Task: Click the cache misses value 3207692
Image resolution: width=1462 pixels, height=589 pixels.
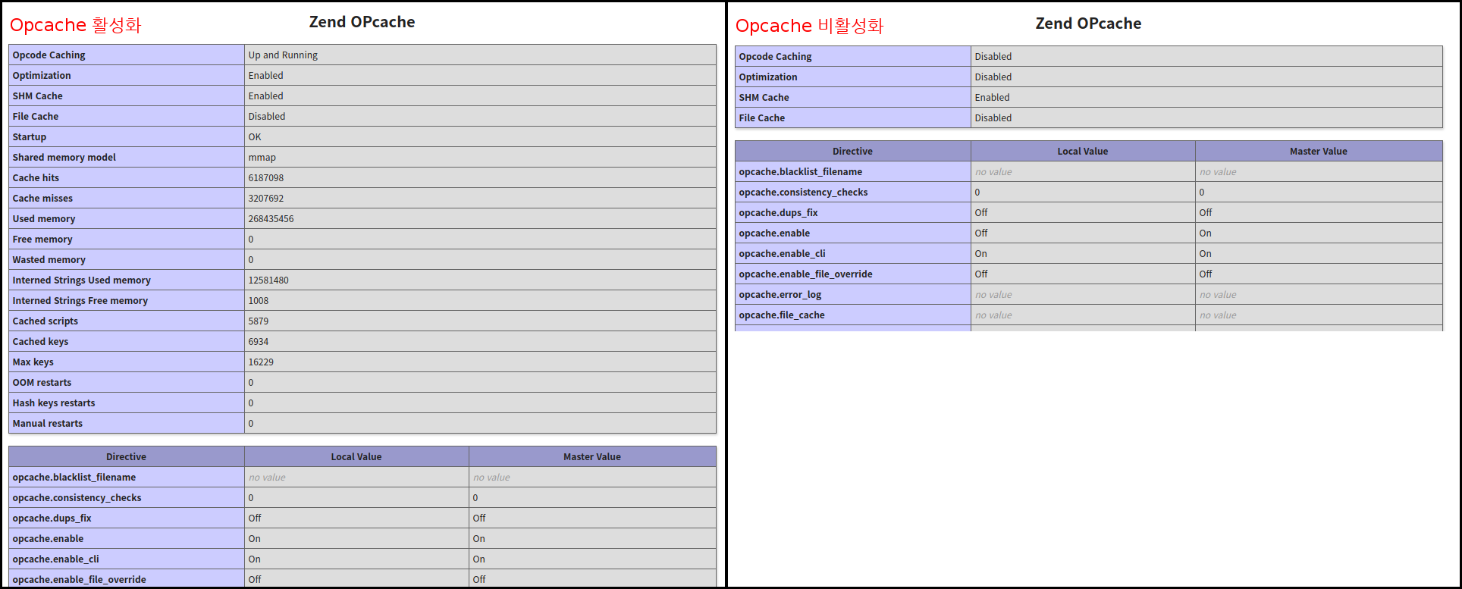Action: click(266, 198)
